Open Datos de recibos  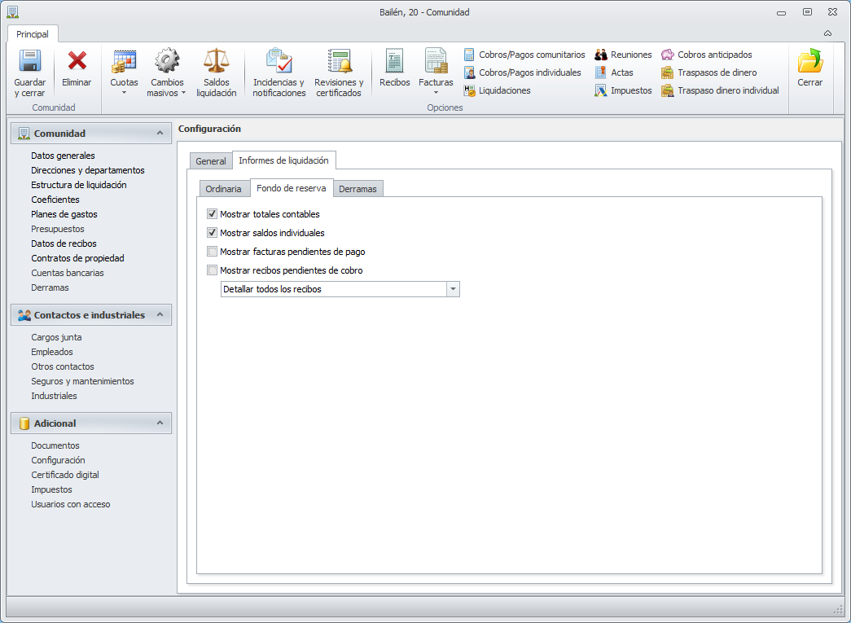click(64, 243)
